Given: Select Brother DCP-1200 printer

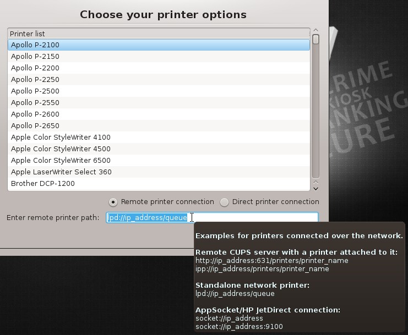Looking at the screenshot, I should point(159,184).
